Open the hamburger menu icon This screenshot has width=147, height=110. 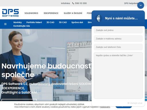coord(5,24)
